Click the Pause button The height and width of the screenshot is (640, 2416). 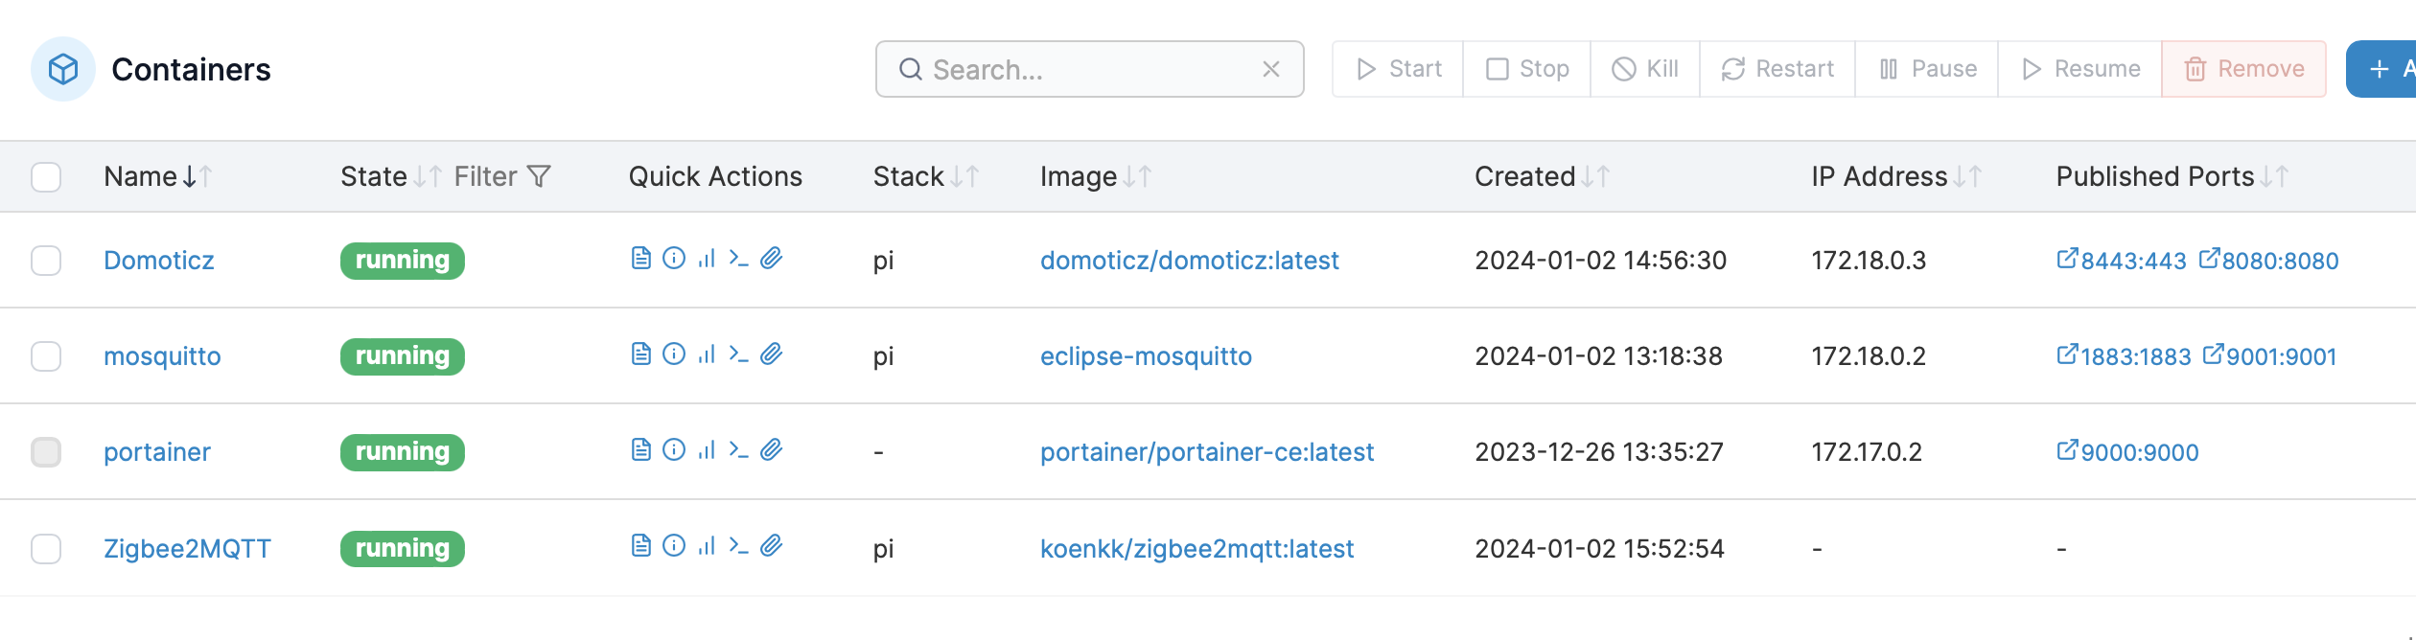(1927, 69)
